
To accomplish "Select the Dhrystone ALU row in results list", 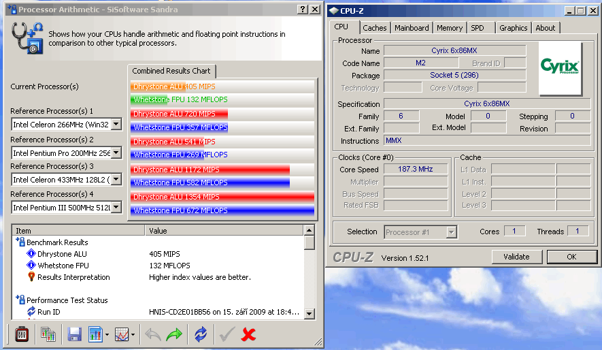I will coord(61,254).
